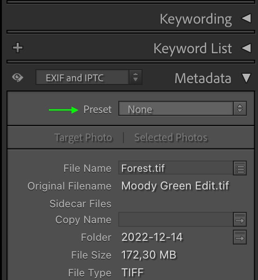Click into the empty Copy Name field
The image size is (258, 280).
pyautogui.click(x=176, y=219)
